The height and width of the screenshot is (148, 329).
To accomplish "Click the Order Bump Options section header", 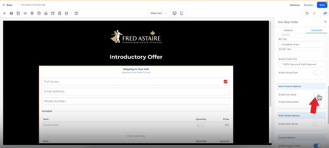I will pyautogui.click(x=301, y=115).
